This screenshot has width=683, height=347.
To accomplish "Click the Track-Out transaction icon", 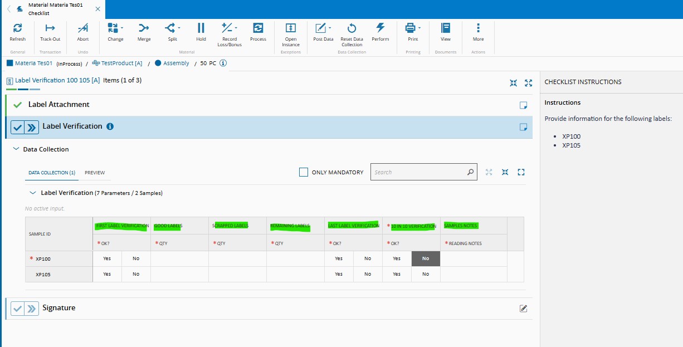I will tap(50, 28).
